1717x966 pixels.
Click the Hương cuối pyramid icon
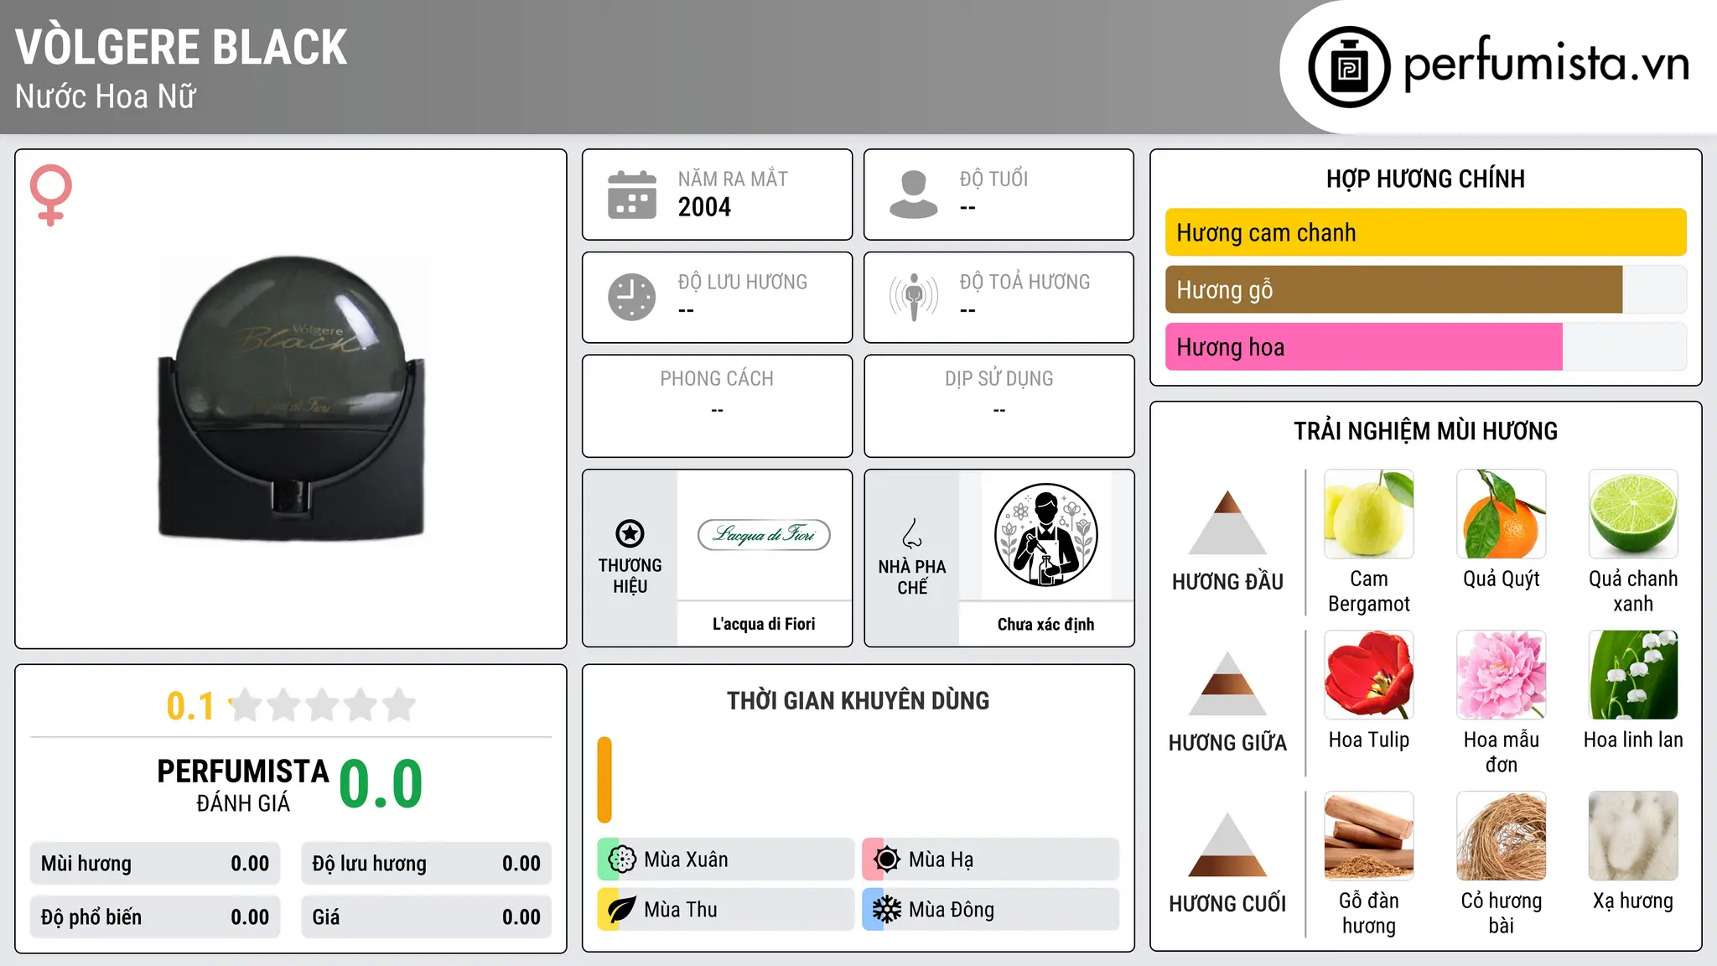pos(1227,844)
